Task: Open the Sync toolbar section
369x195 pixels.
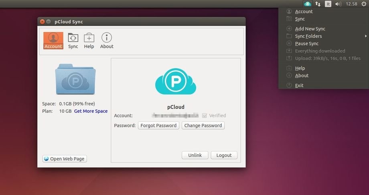Action: (73, 41)
